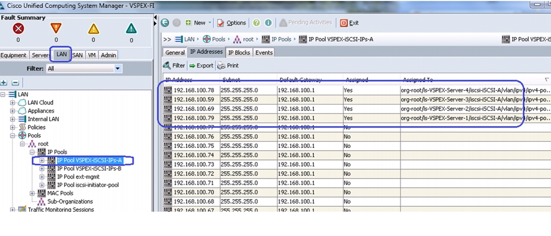This screenshot has height=236, width=551.
Task: Switch to the Equipment tab
Action: point(14,55)
